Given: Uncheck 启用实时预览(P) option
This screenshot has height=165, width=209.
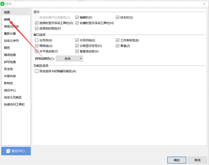Looking at the screenshot, I should point(37,29).
